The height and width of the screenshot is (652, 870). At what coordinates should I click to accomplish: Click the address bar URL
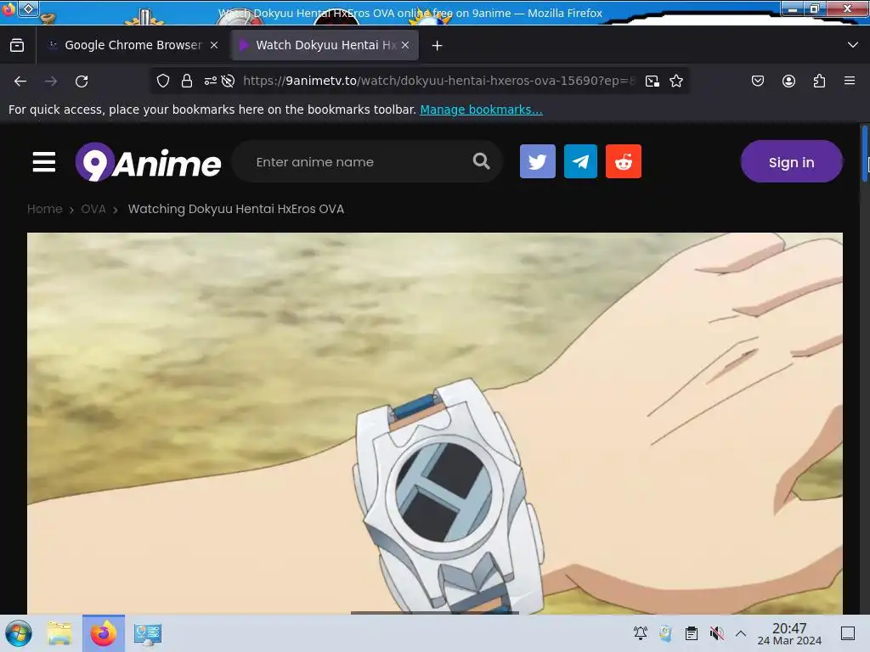[438, 81]
